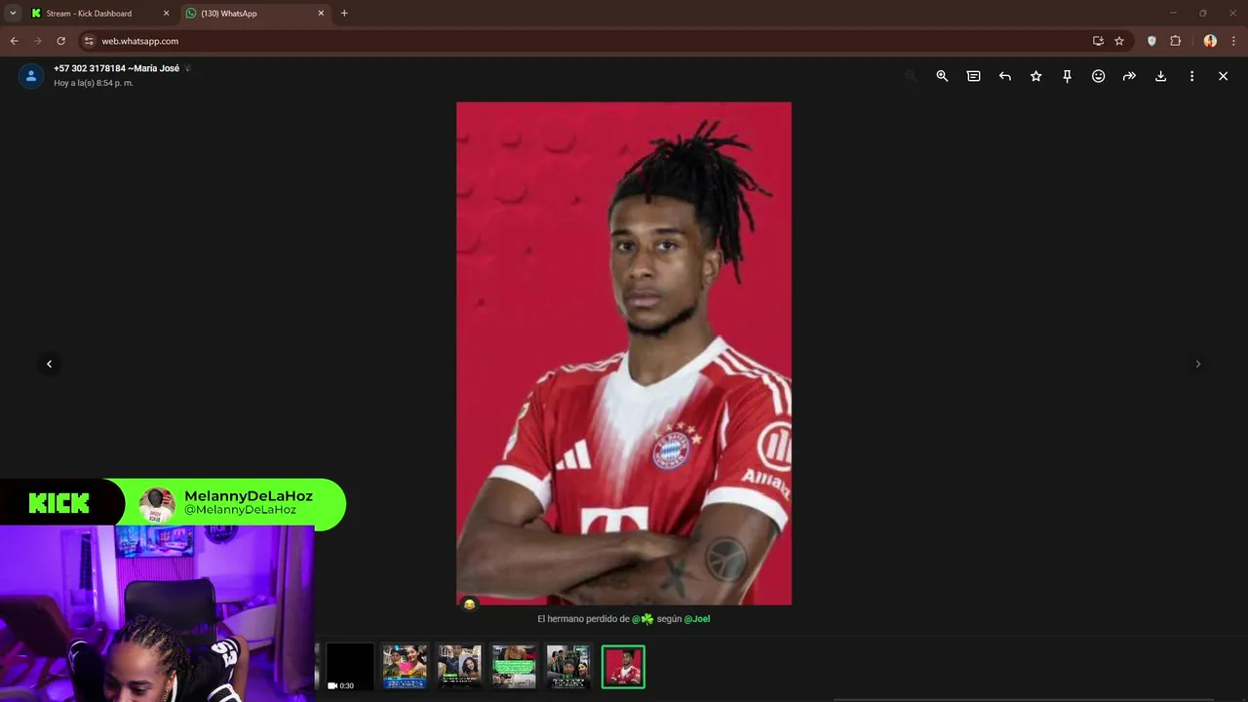This screenshot has height=702, width=1248.
Task: Reply to this photo with the arrow icon
Action: coord(1004,76)
